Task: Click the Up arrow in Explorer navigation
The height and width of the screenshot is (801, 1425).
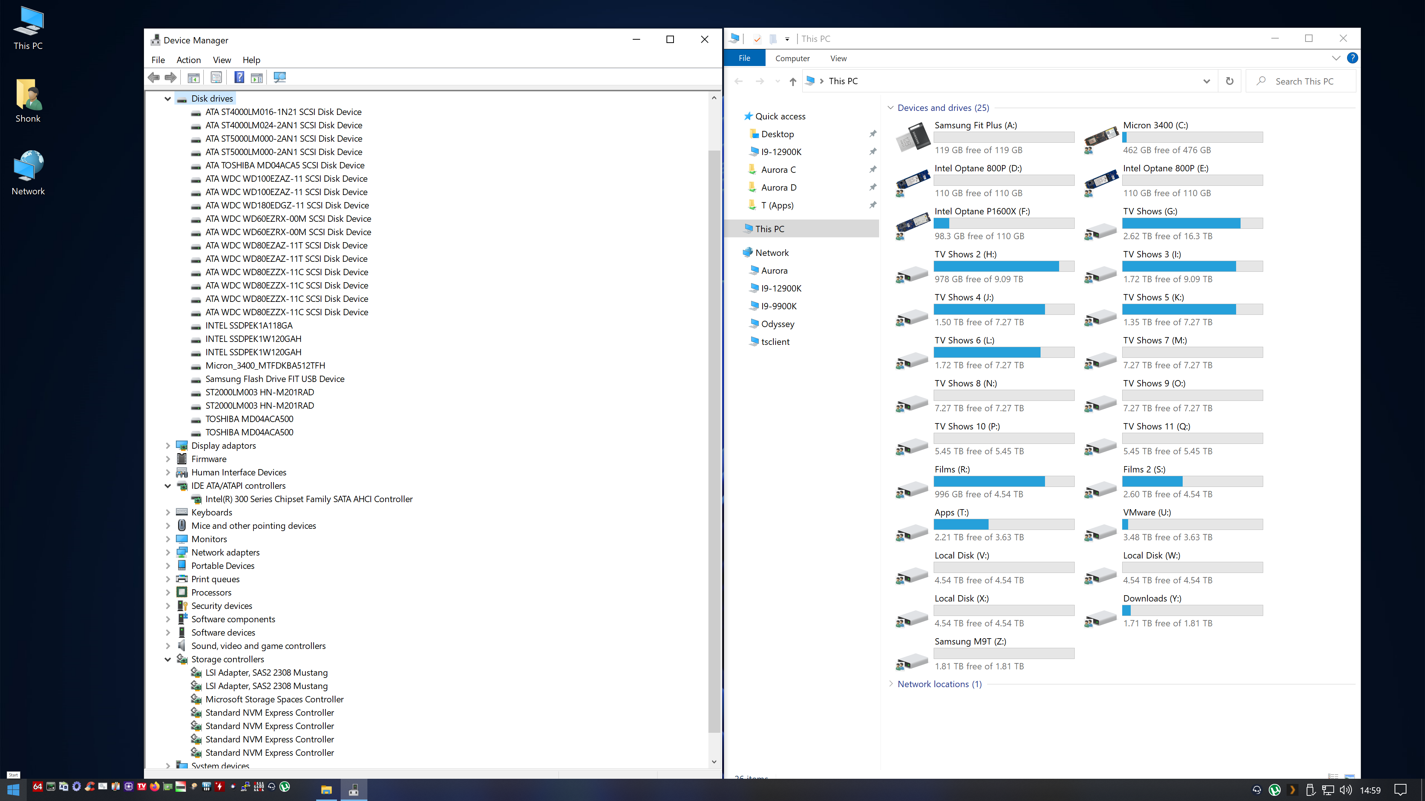Action: click(793, 81)
